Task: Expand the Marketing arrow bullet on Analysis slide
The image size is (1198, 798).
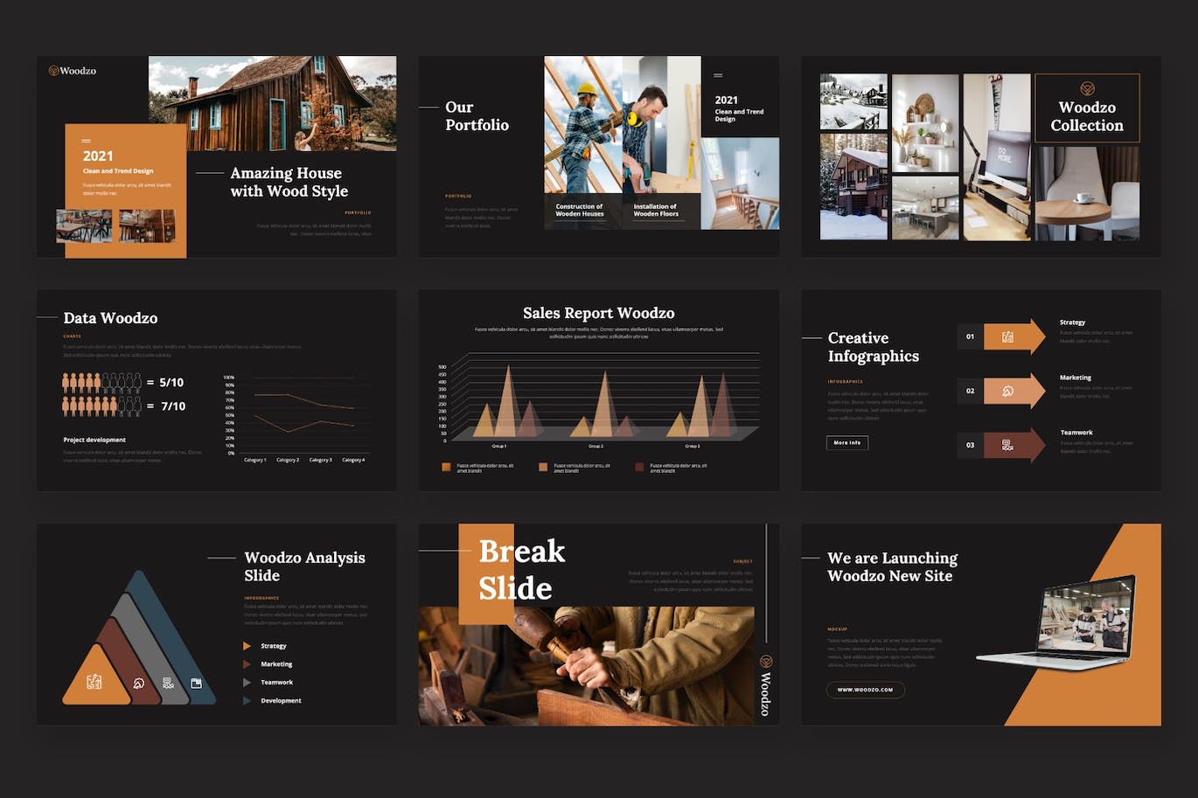Action: click(247, 664)
